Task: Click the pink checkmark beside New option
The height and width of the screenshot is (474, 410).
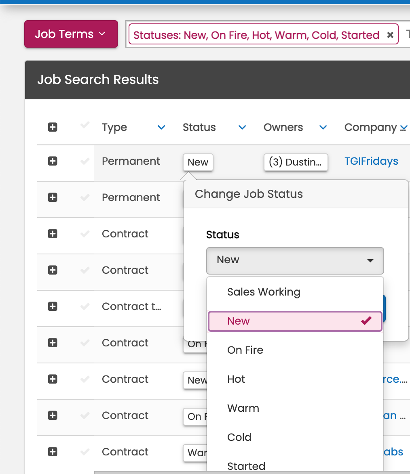Action: [x=366, y=321]
